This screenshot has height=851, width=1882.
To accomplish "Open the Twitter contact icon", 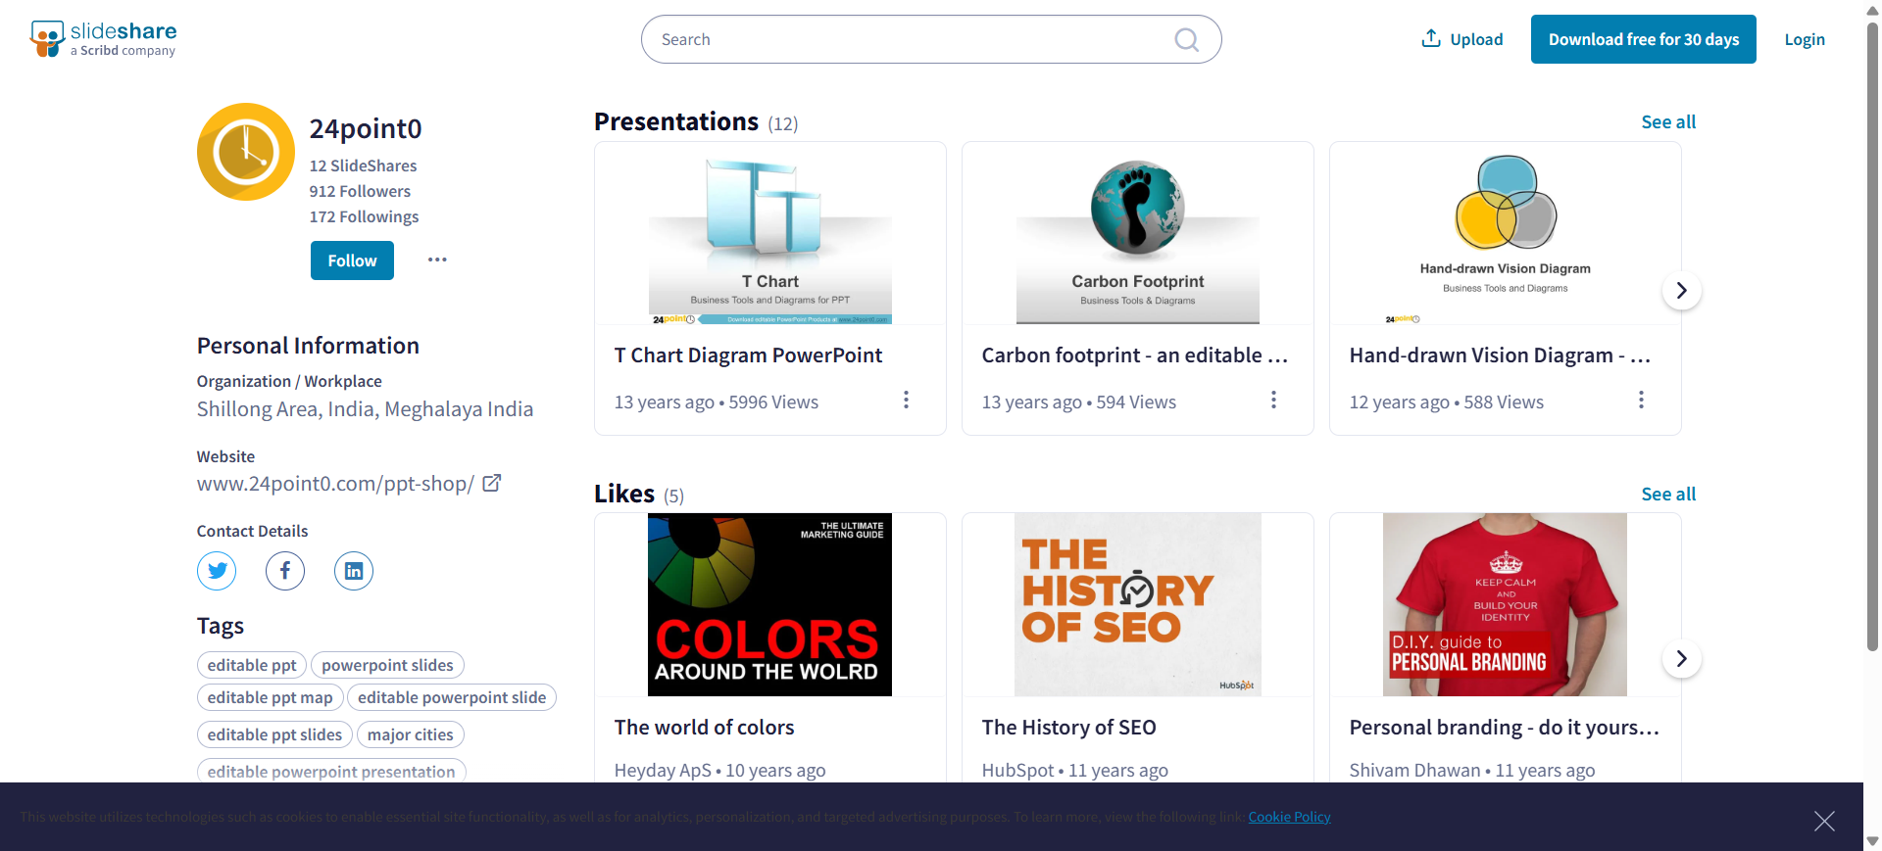I will [217, 571].
